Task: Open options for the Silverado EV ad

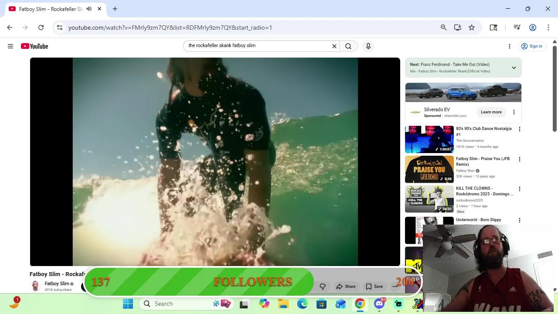Action: 514,112
